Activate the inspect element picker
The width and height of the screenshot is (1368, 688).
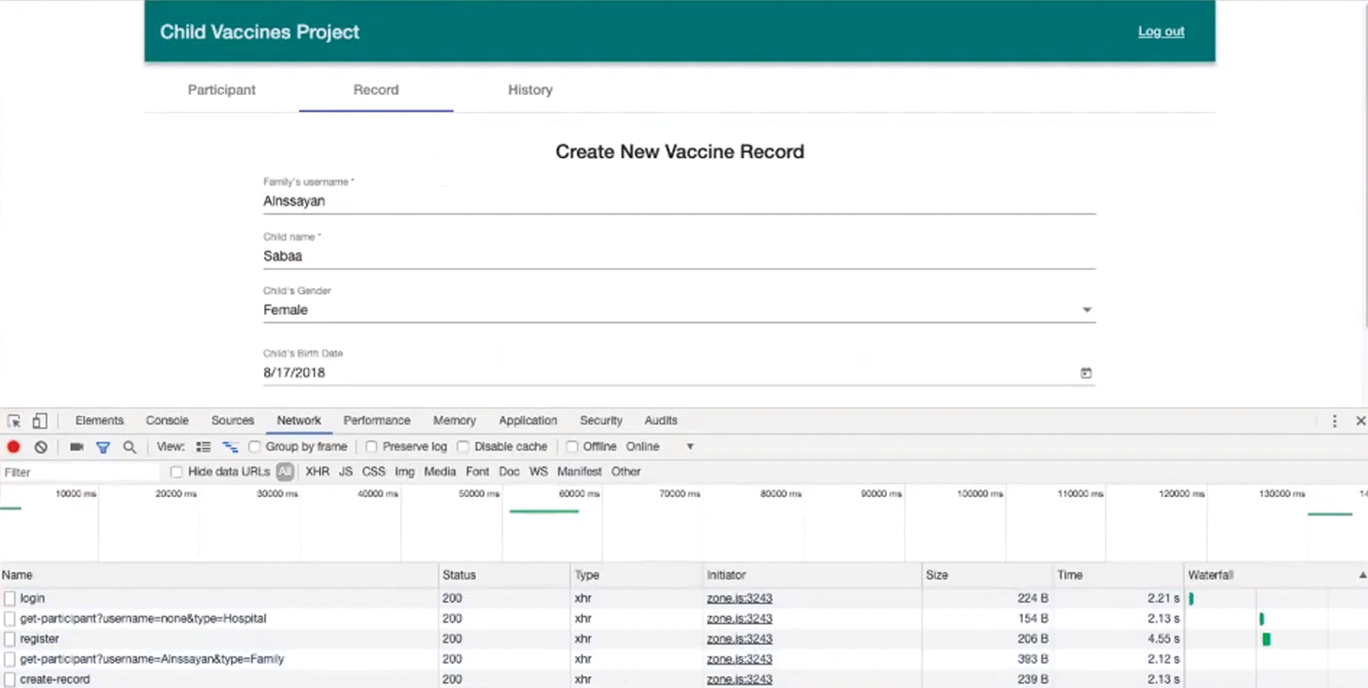pyautogui.click(x=13, y=420)
